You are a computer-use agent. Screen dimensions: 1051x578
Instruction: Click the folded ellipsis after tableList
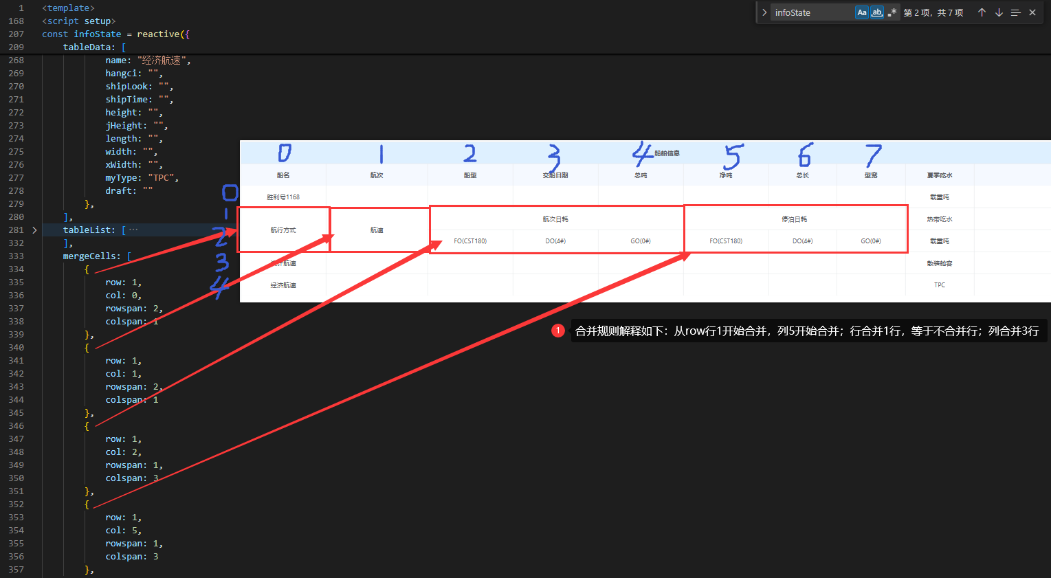click(x=133, y=230)
